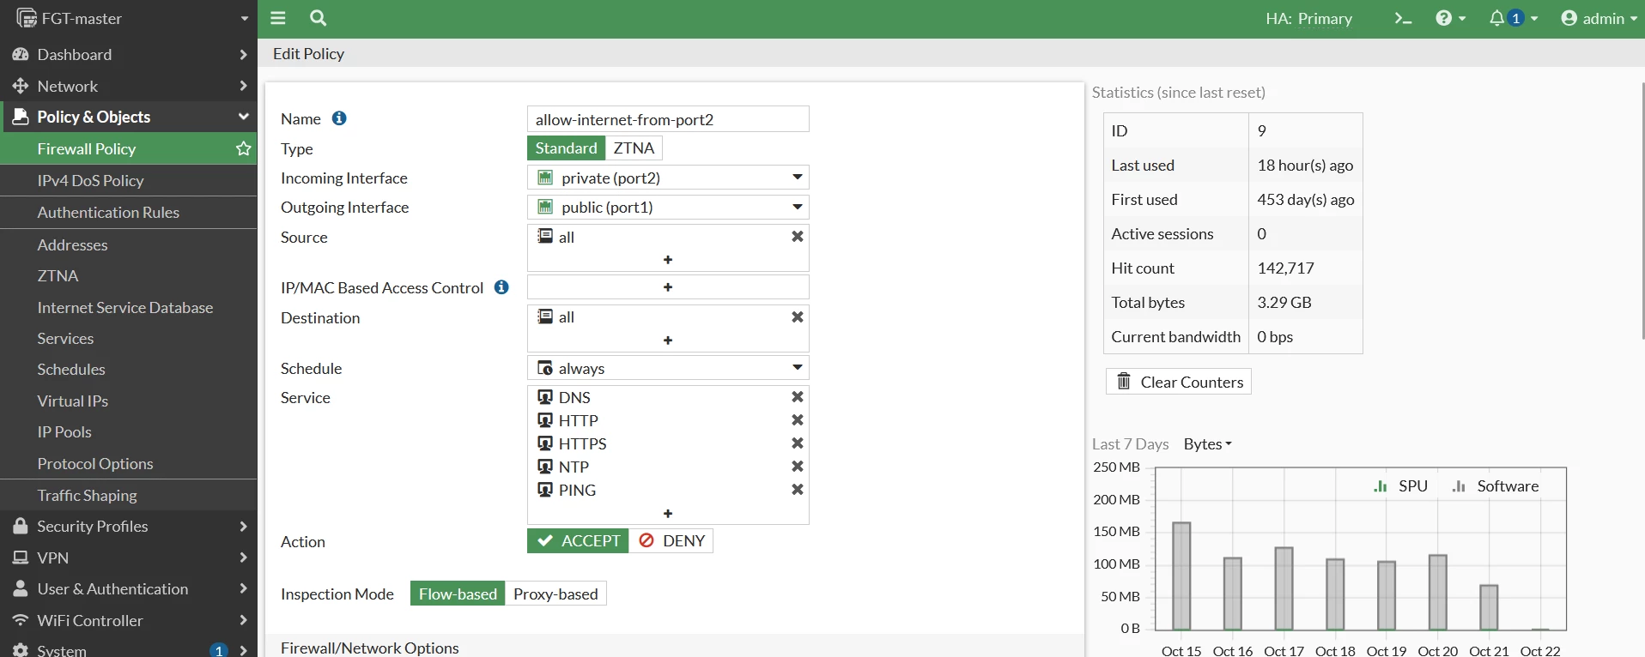Remove 'all' from Destination
The image size is (1645, 657).
tap(798, 317)
